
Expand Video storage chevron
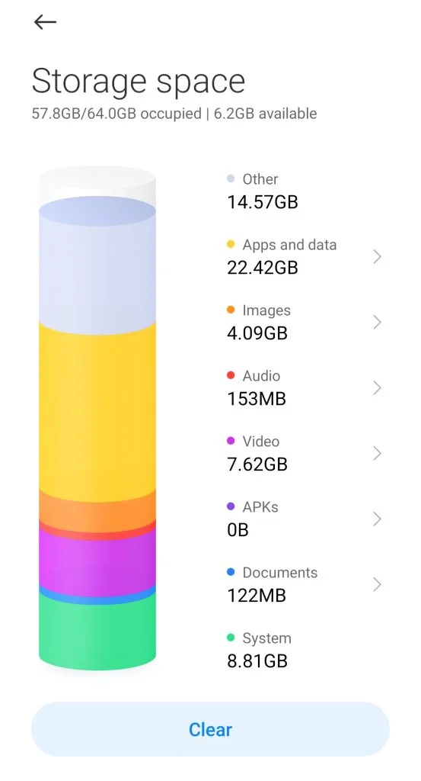pos(378,453)
